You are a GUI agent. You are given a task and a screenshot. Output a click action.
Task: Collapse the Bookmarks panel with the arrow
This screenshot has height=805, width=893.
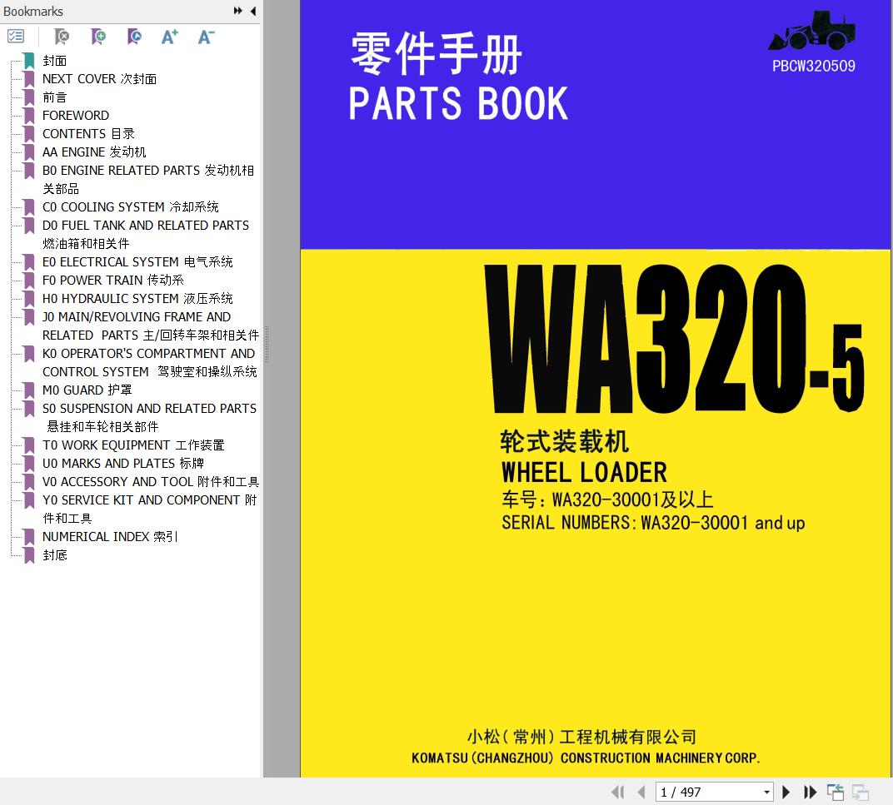(253, 11)
